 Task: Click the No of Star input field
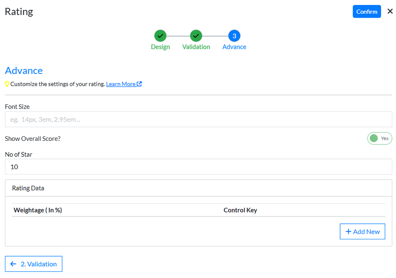click(x=198, y=167)
